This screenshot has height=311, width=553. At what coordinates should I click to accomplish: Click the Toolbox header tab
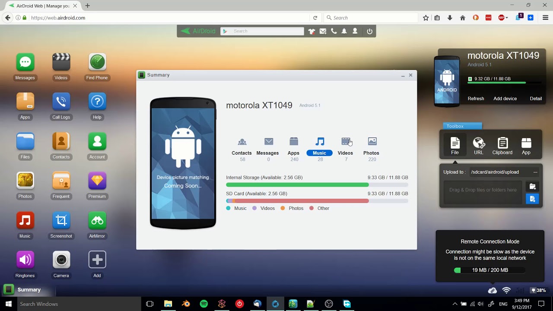pyautogui.click(x=462, y=126)
